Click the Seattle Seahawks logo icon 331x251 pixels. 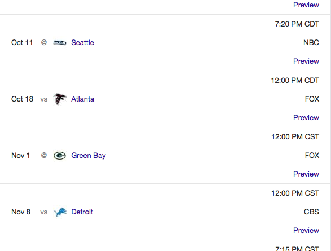point(60,43)
